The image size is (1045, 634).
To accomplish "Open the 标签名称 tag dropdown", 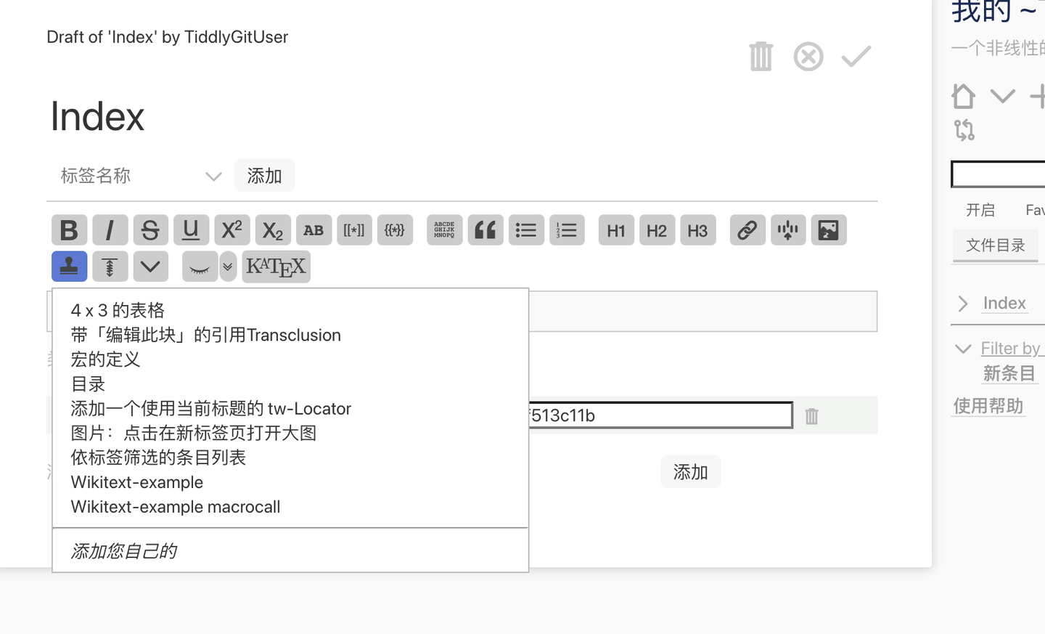I will [213, 175].
